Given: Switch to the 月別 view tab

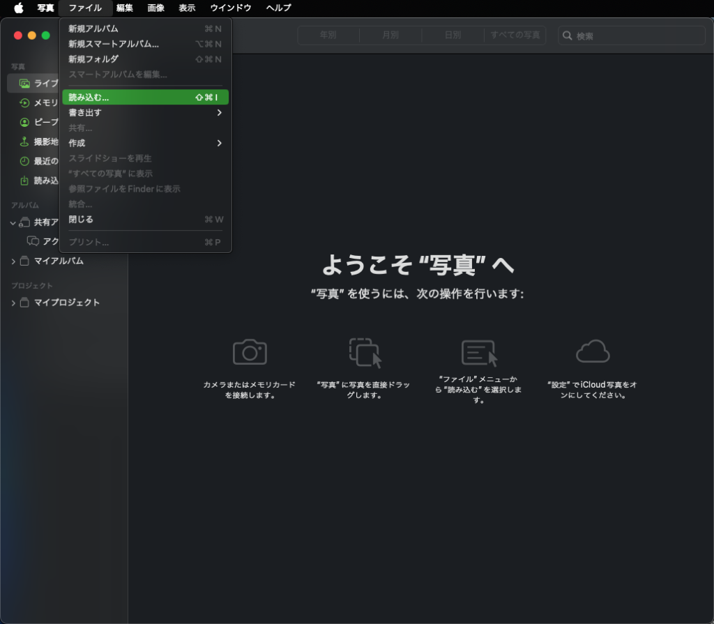Looking at the screenshot, I should [x=390, y=35].
